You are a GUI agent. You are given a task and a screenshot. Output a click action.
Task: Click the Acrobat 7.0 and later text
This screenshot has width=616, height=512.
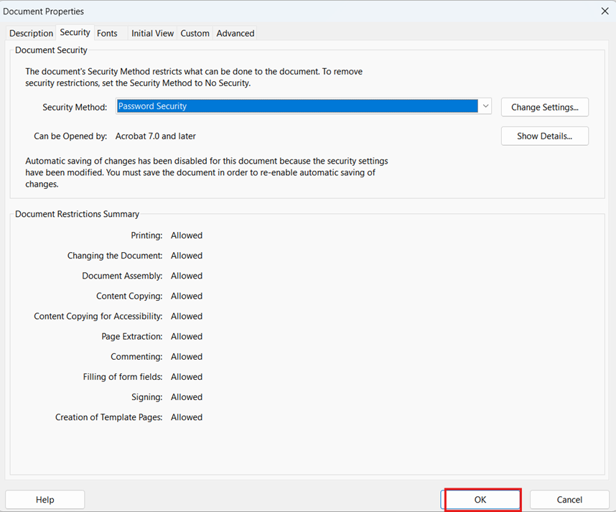point(156,136)
